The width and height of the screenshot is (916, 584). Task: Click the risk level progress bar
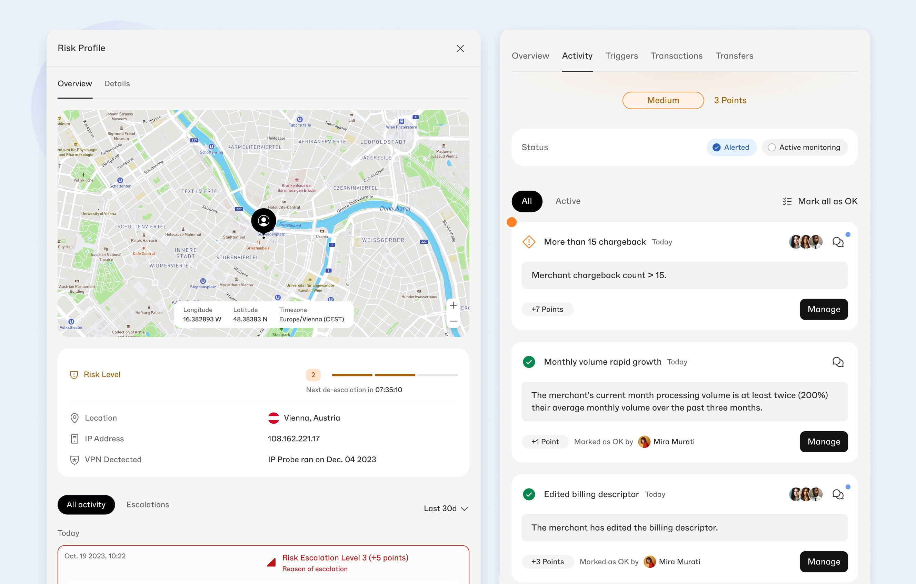click(x=395, y=375)
